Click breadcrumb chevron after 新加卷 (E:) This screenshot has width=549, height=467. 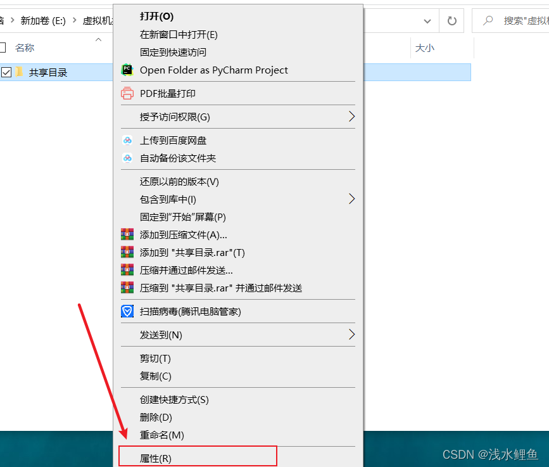pyautogui.click(x=74, y=20)
